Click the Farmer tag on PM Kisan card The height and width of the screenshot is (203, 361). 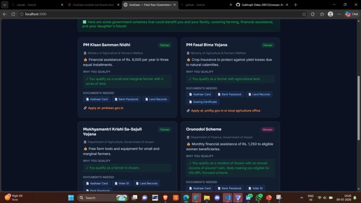165,45
